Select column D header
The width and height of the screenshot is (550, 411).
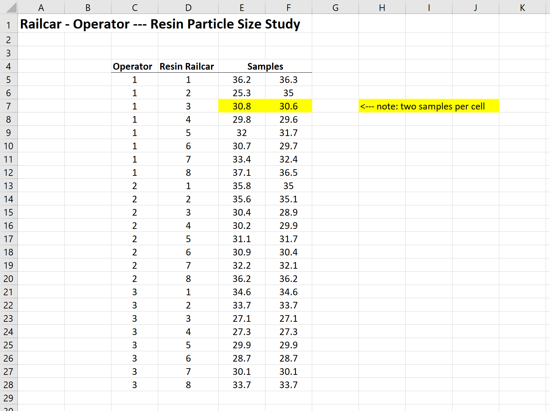[x=188, y=7]
